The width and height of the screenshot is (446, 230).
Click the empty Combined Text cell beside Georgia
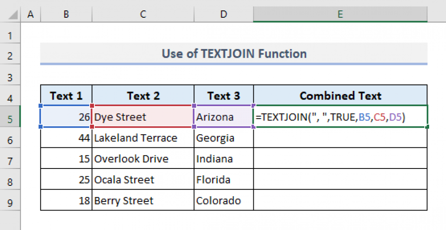(340, 137)
